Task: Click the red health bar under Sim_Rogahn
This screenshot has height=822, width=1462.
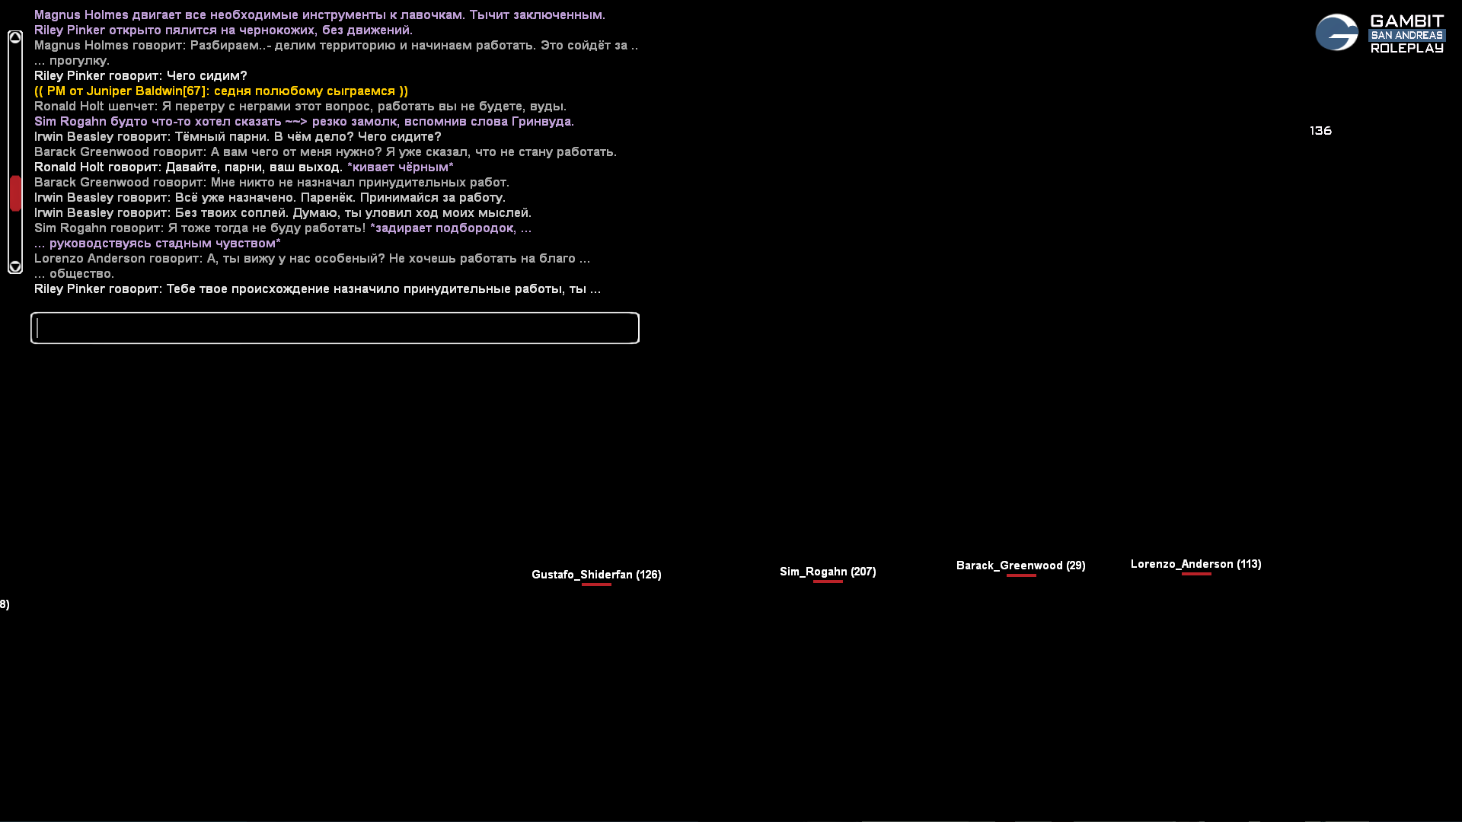Action: [828, 581]
